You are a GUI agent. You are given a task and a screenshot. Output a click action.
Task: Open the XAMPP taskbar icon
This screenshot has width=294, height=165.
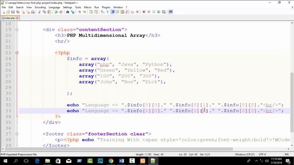pyautogui.click(x=142, y=161)
